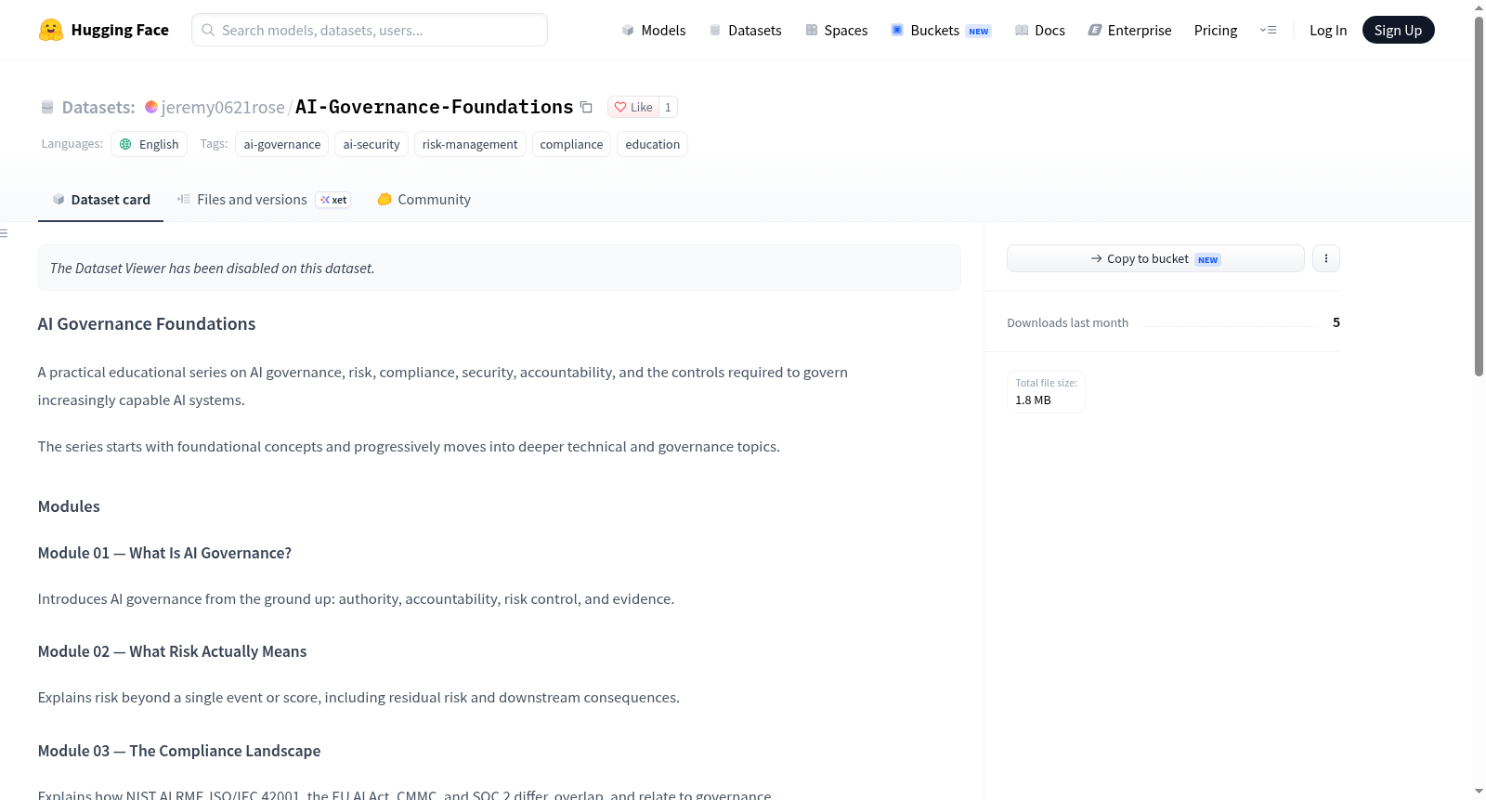Click the Files and versions tab icon
1486x800 pixels.
coord(184,200)
